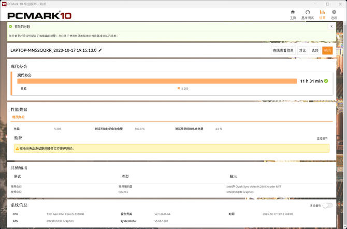Click the 100.0 % starting battery value

pyautogui.click(x=140, y=129)
